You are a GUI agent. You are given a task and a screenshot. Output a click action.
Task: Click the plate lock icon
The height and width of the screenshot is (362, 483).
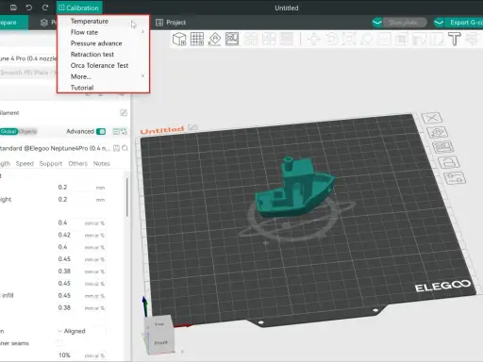coord(449,162)
